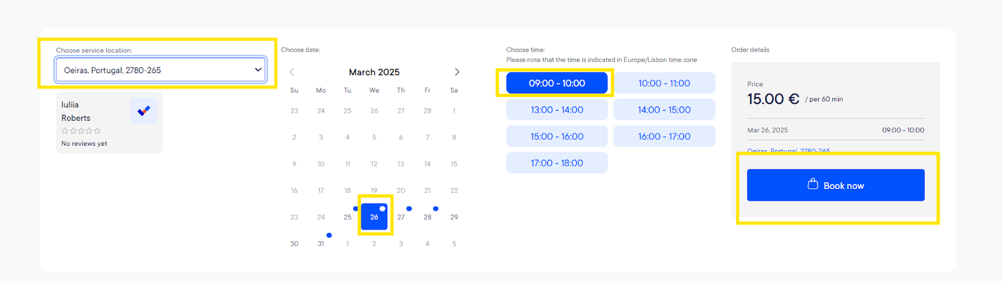Viewport: 1003px width, 281px height.
Task: Select March 26 on the calendar
Action: [x=374, y=217]
